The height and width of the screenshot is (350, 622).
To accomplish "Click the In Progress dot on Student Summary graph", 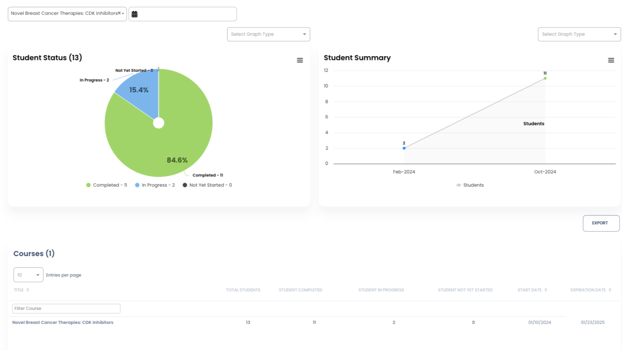I will coord(404,148).
